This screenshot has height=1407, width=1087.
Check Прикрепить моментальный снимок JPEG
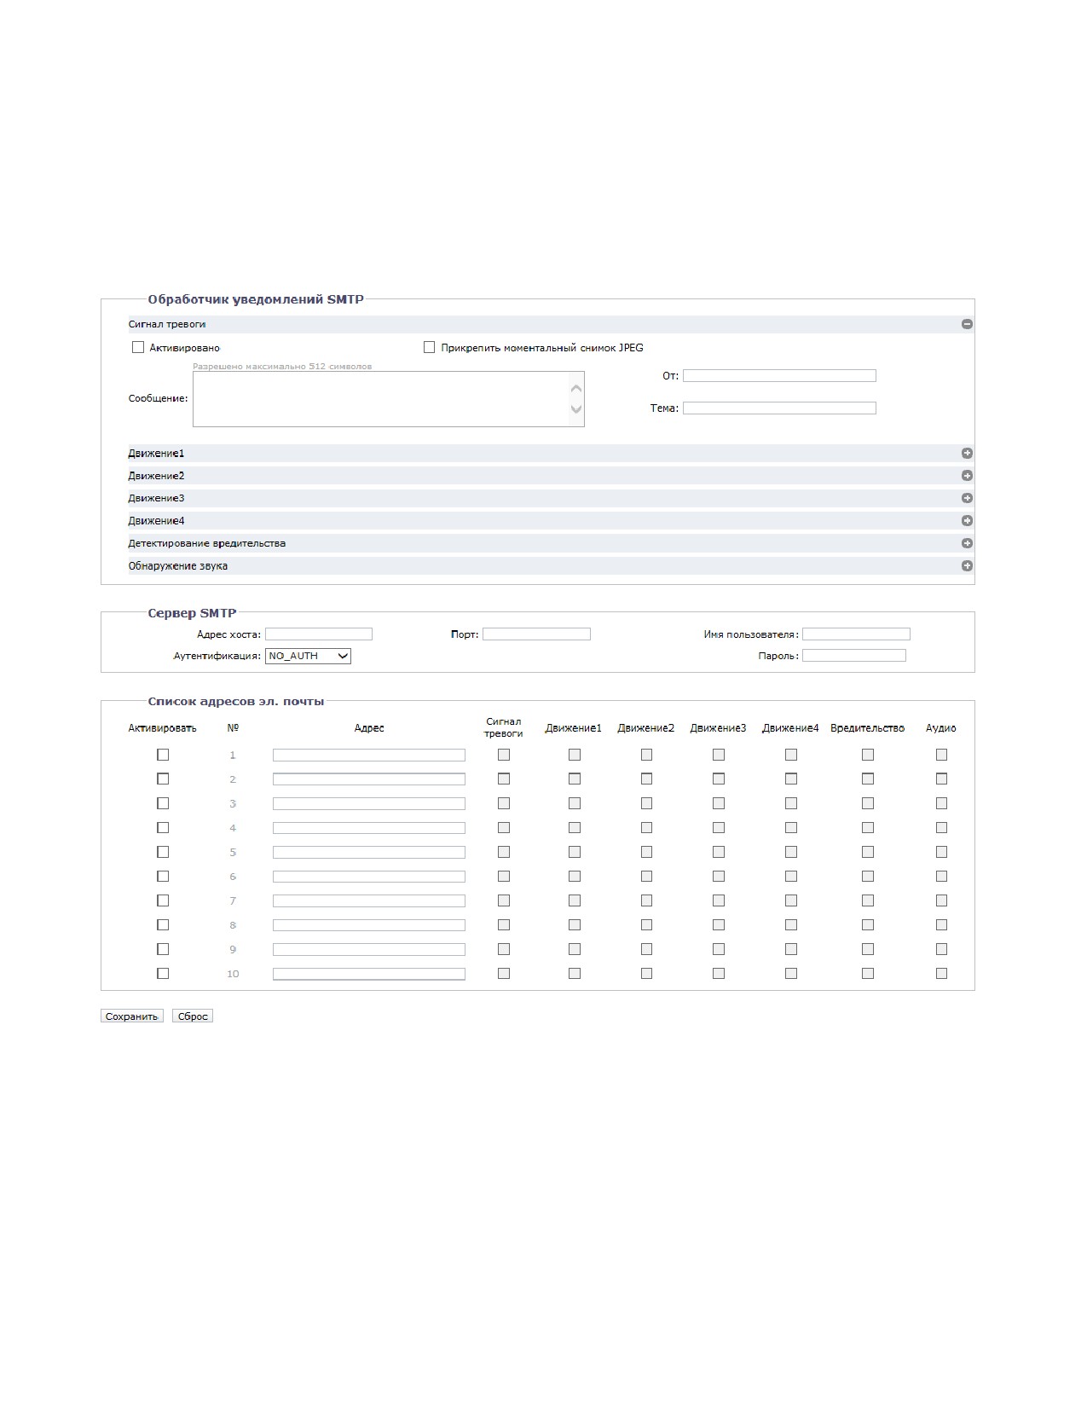point(429,347)
